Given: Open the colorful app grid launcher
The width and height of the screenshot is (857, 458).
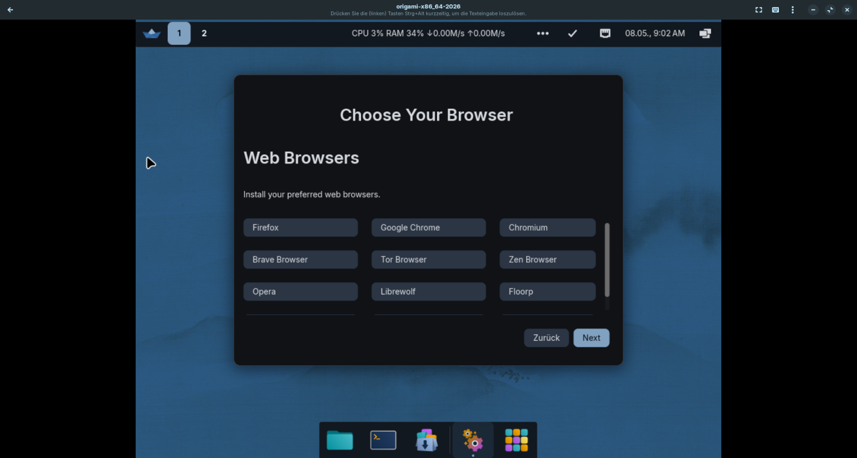Looking at the screenshot, I should [517, 440].
